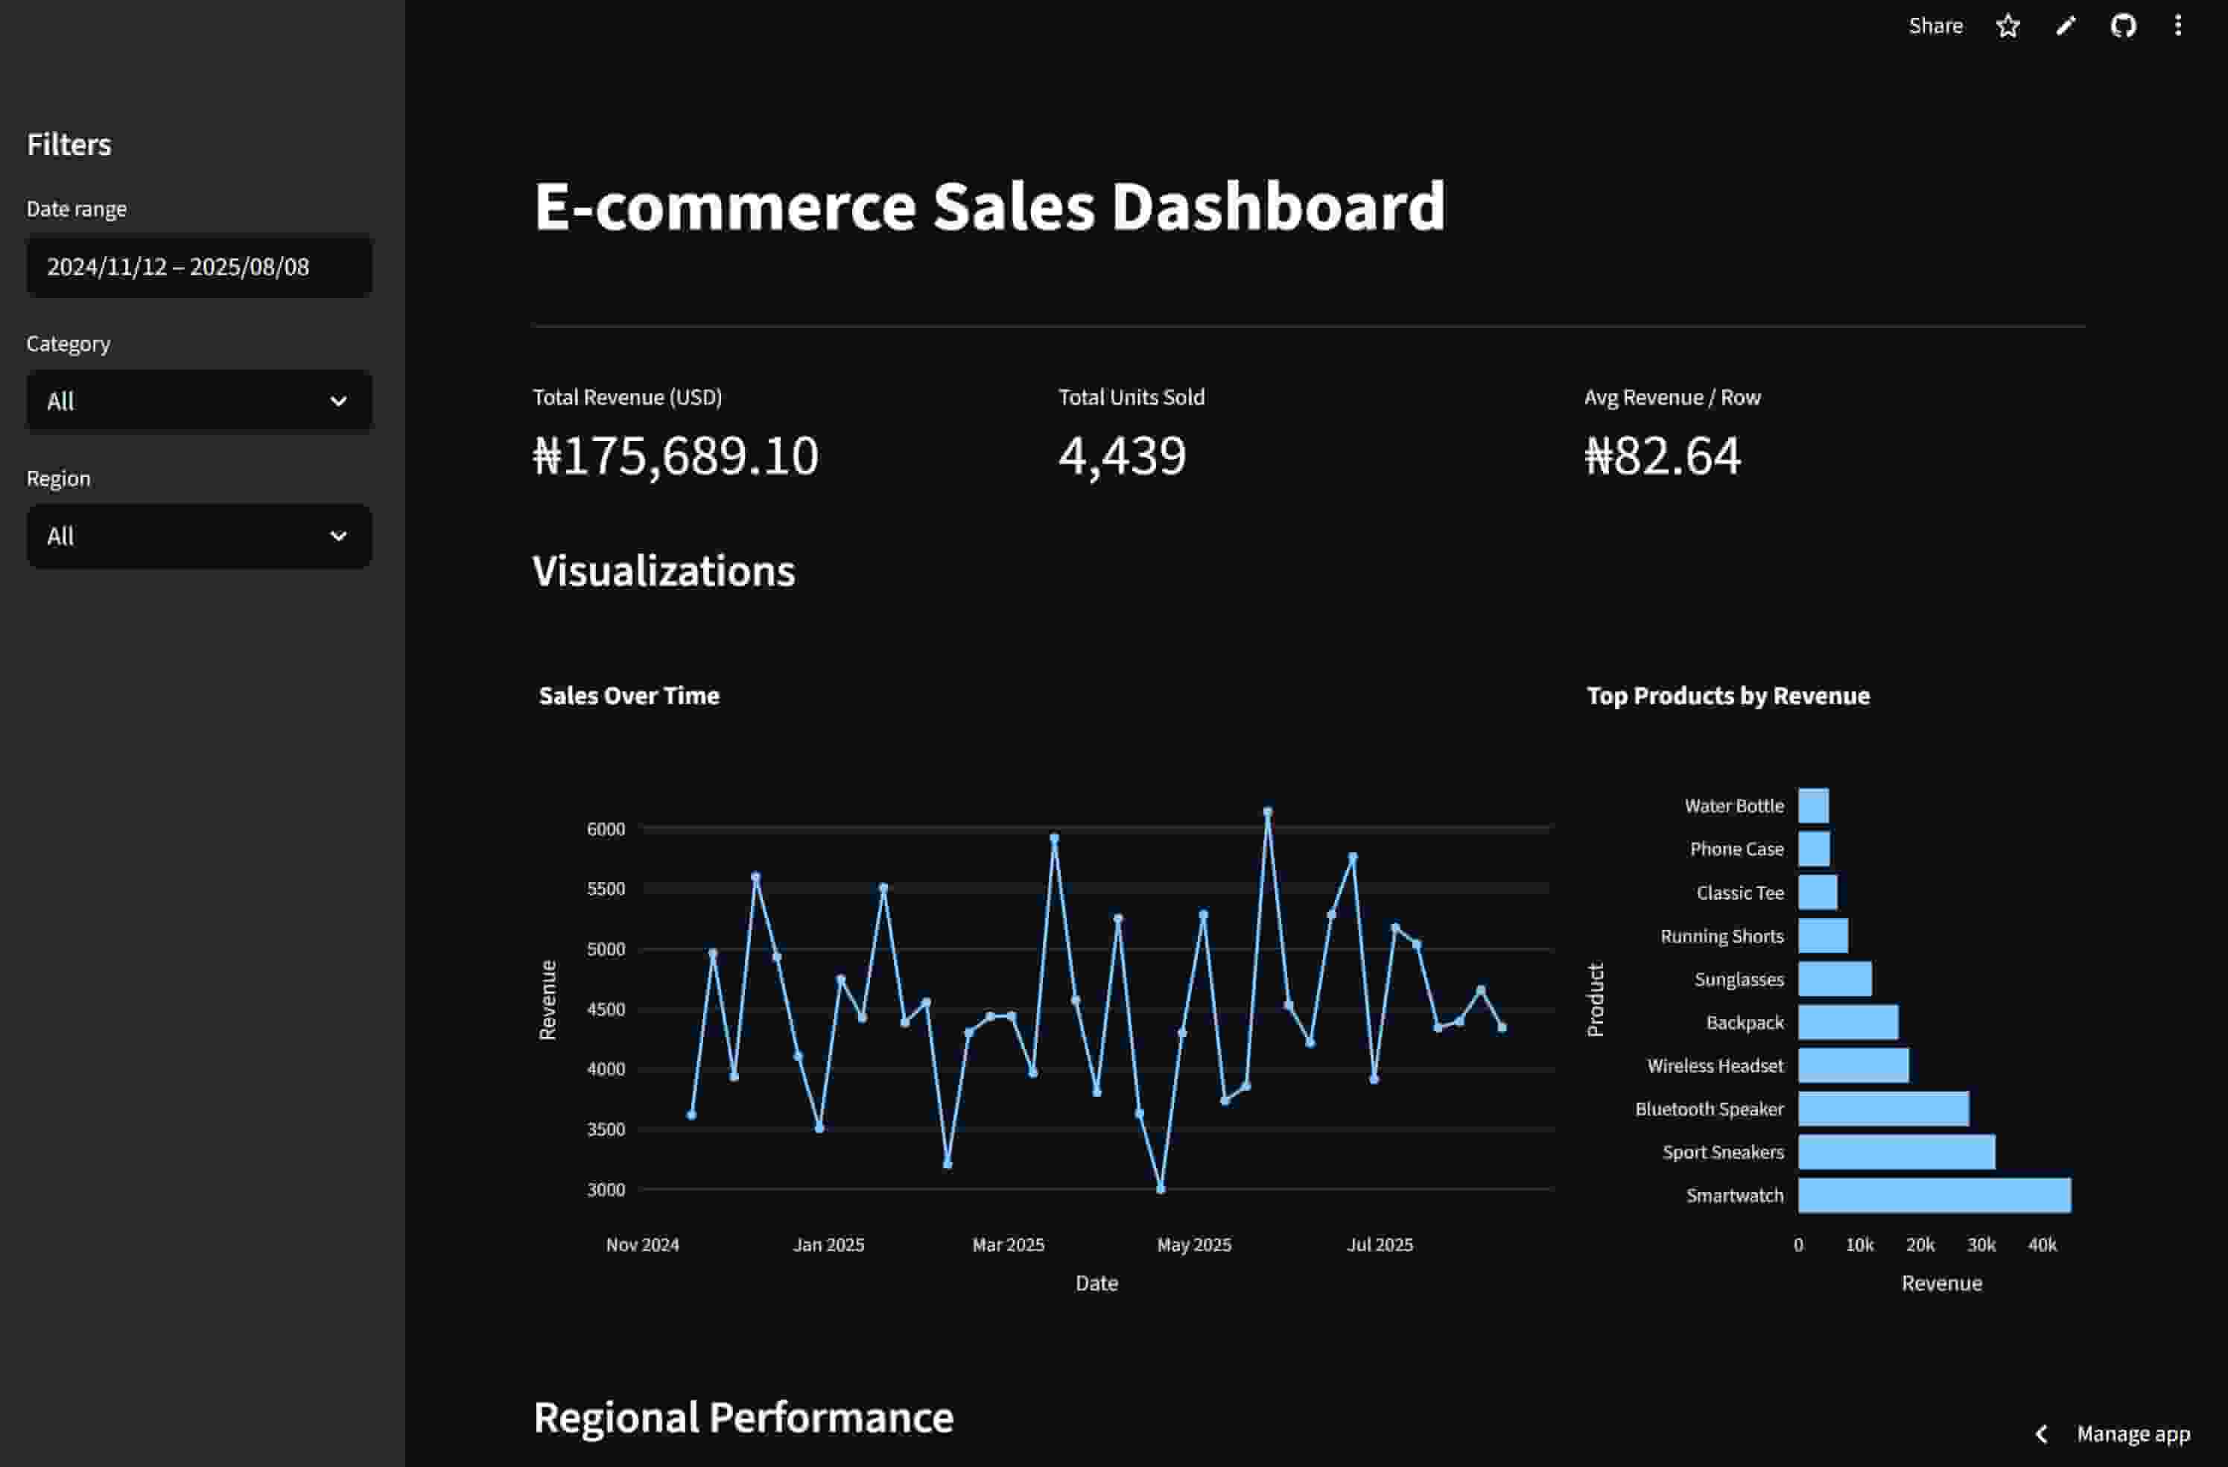Click the Region dropdown chevron arrow
2228x1467 pixels.
pyautogui.click(x=338, y=536)
